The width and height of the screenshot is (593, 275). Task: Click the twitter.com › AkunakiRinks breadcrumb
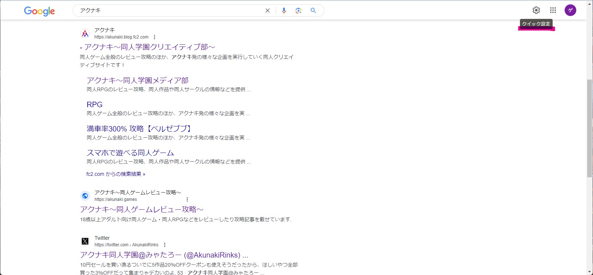127,245
